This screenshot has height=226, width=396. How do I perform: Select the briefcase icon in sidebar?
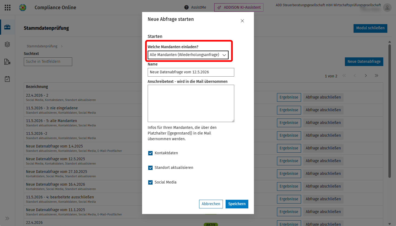pos(7,27)
